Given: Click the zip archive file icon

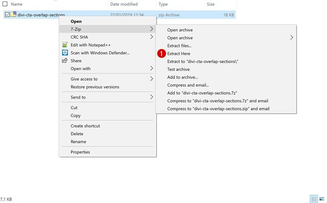Looking at the screenshot, I should [13, 14].
